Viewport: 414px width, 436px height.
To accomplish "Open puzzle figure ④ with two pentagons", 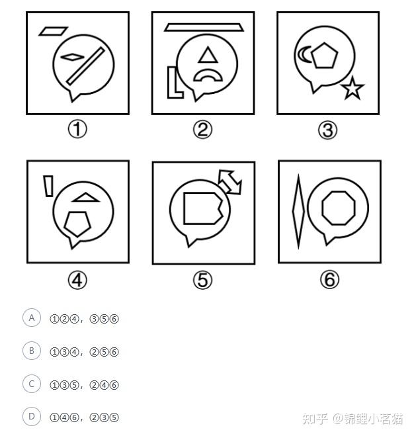I will click(78, 212).
